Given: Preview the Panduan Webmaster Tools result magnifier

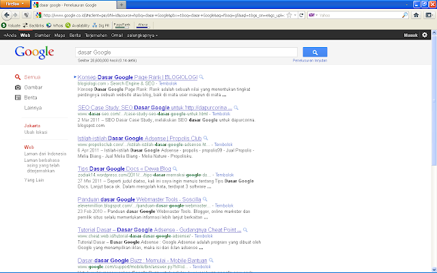Looking at the screenshot, I should click(x=205, y=199).
